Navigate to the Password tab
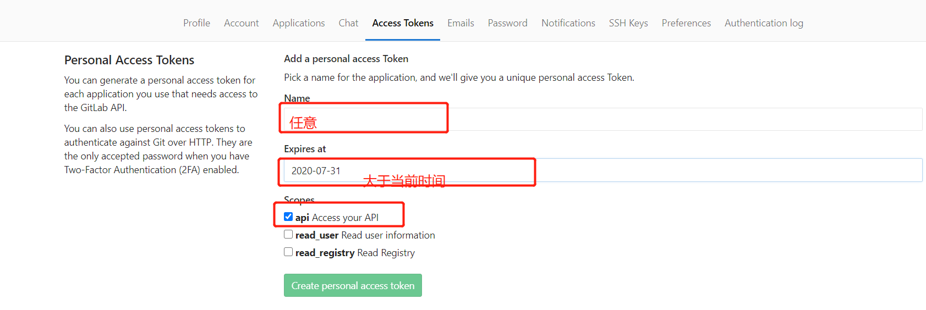This screenshot has width=926, height=310. coord(507,23)
